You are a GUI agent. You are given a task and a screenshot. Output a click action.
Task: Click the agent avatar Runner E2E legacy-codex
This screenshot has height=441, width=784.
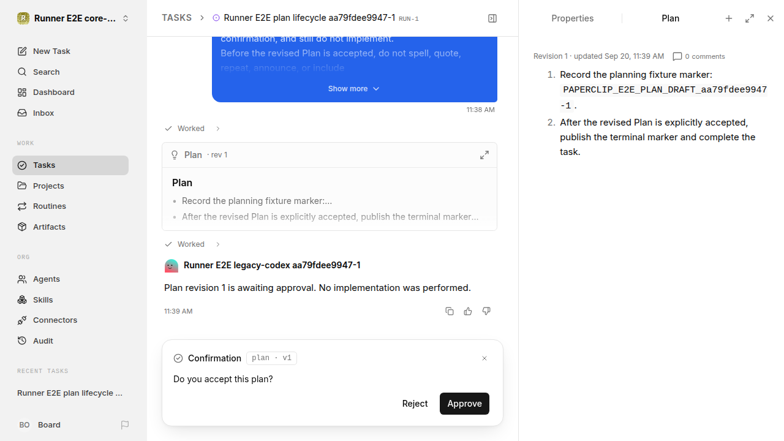pos(171,265)
